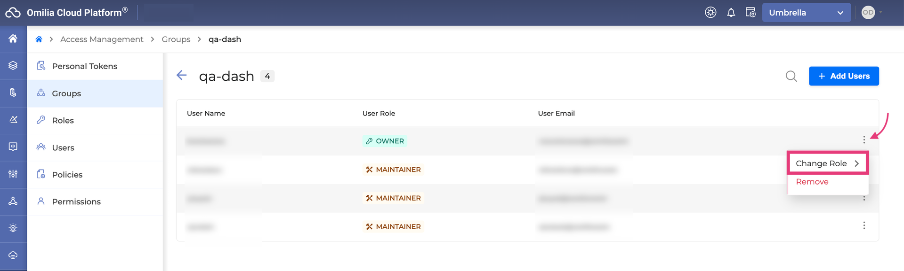The image size is (904, 271).
Task: Open the window-with-gear settings icon
Action: pyautogui.click(x=751, y=13)
